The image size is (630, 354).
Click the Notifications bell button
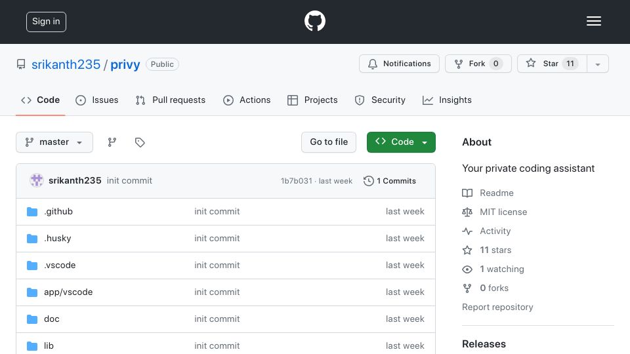399,64
